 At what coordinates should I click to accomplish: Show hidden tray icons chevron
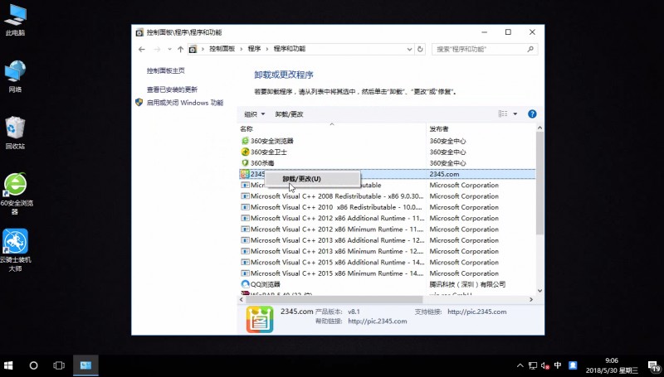pos(520,366)
